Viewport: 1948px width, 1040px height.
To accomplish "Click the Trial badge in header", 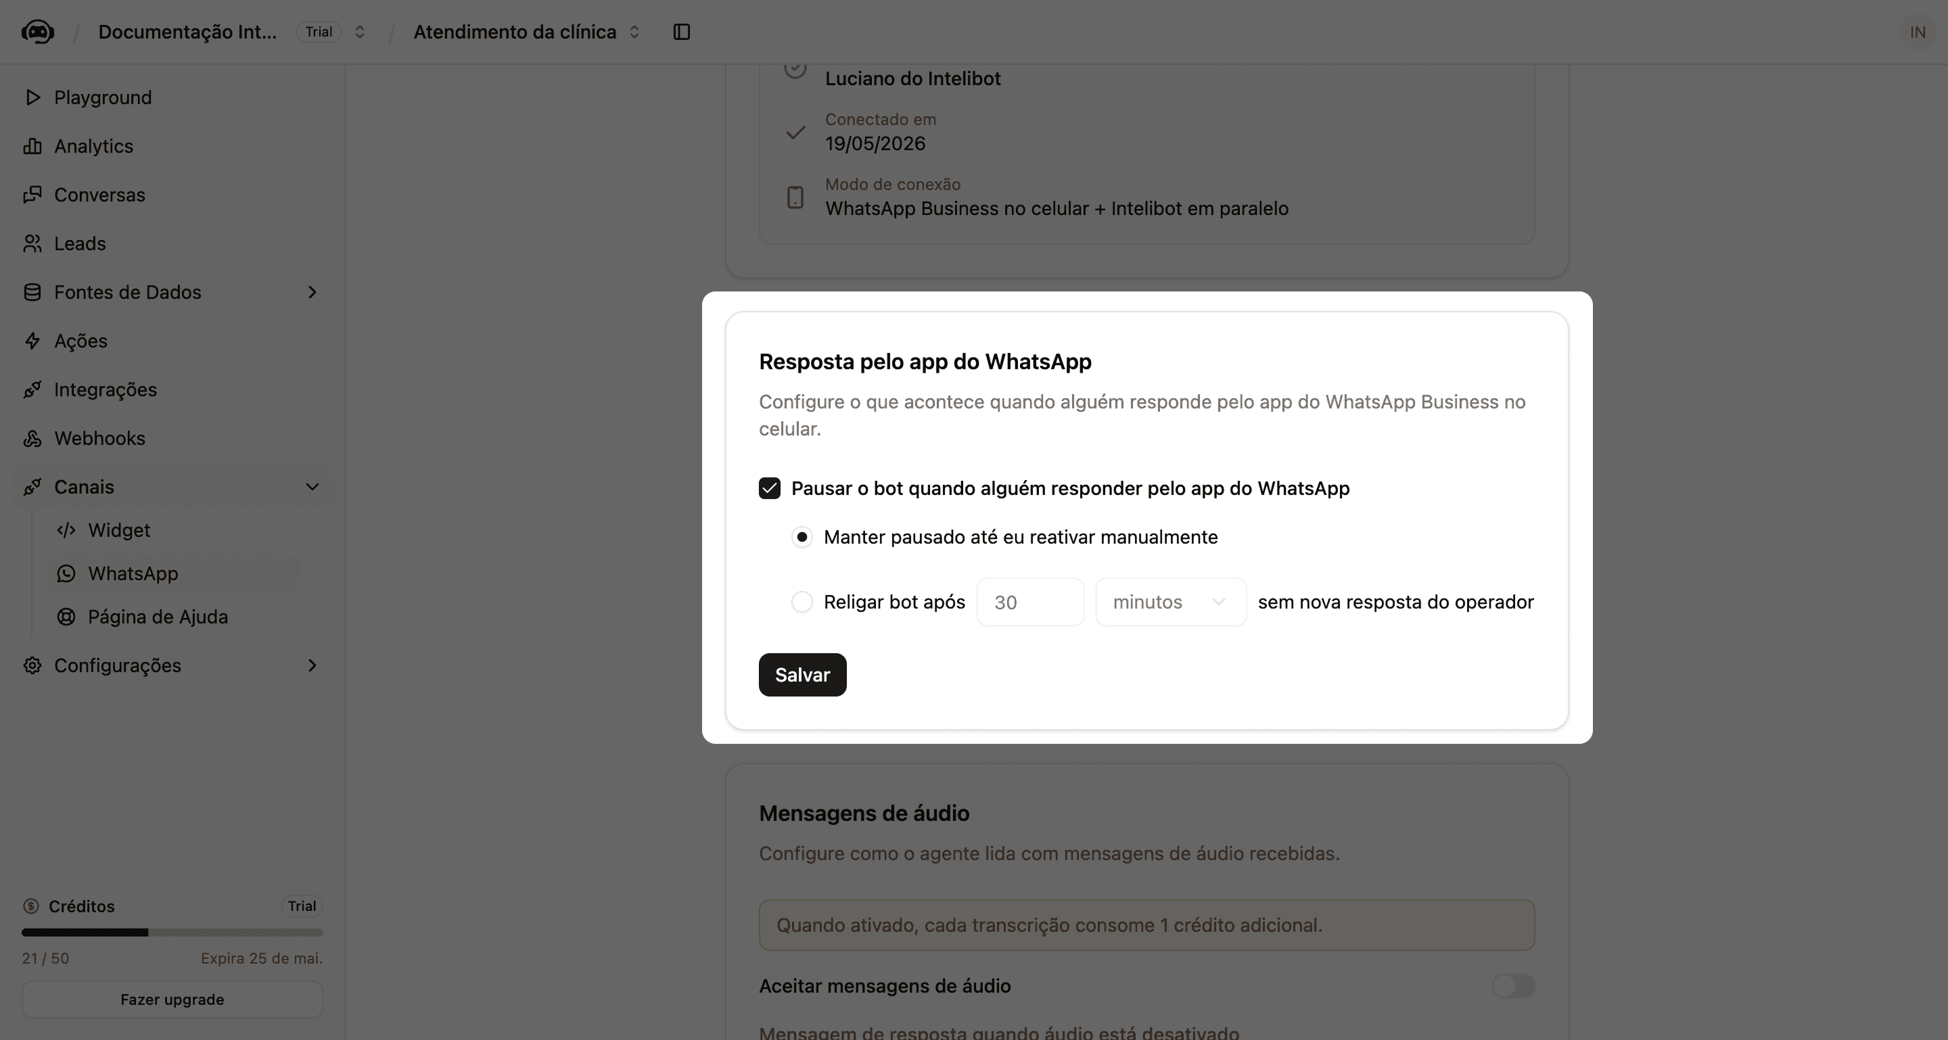I will tap(319, 32).
